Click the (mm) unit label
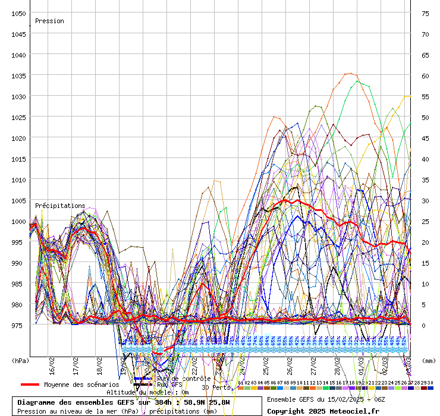 429,361
